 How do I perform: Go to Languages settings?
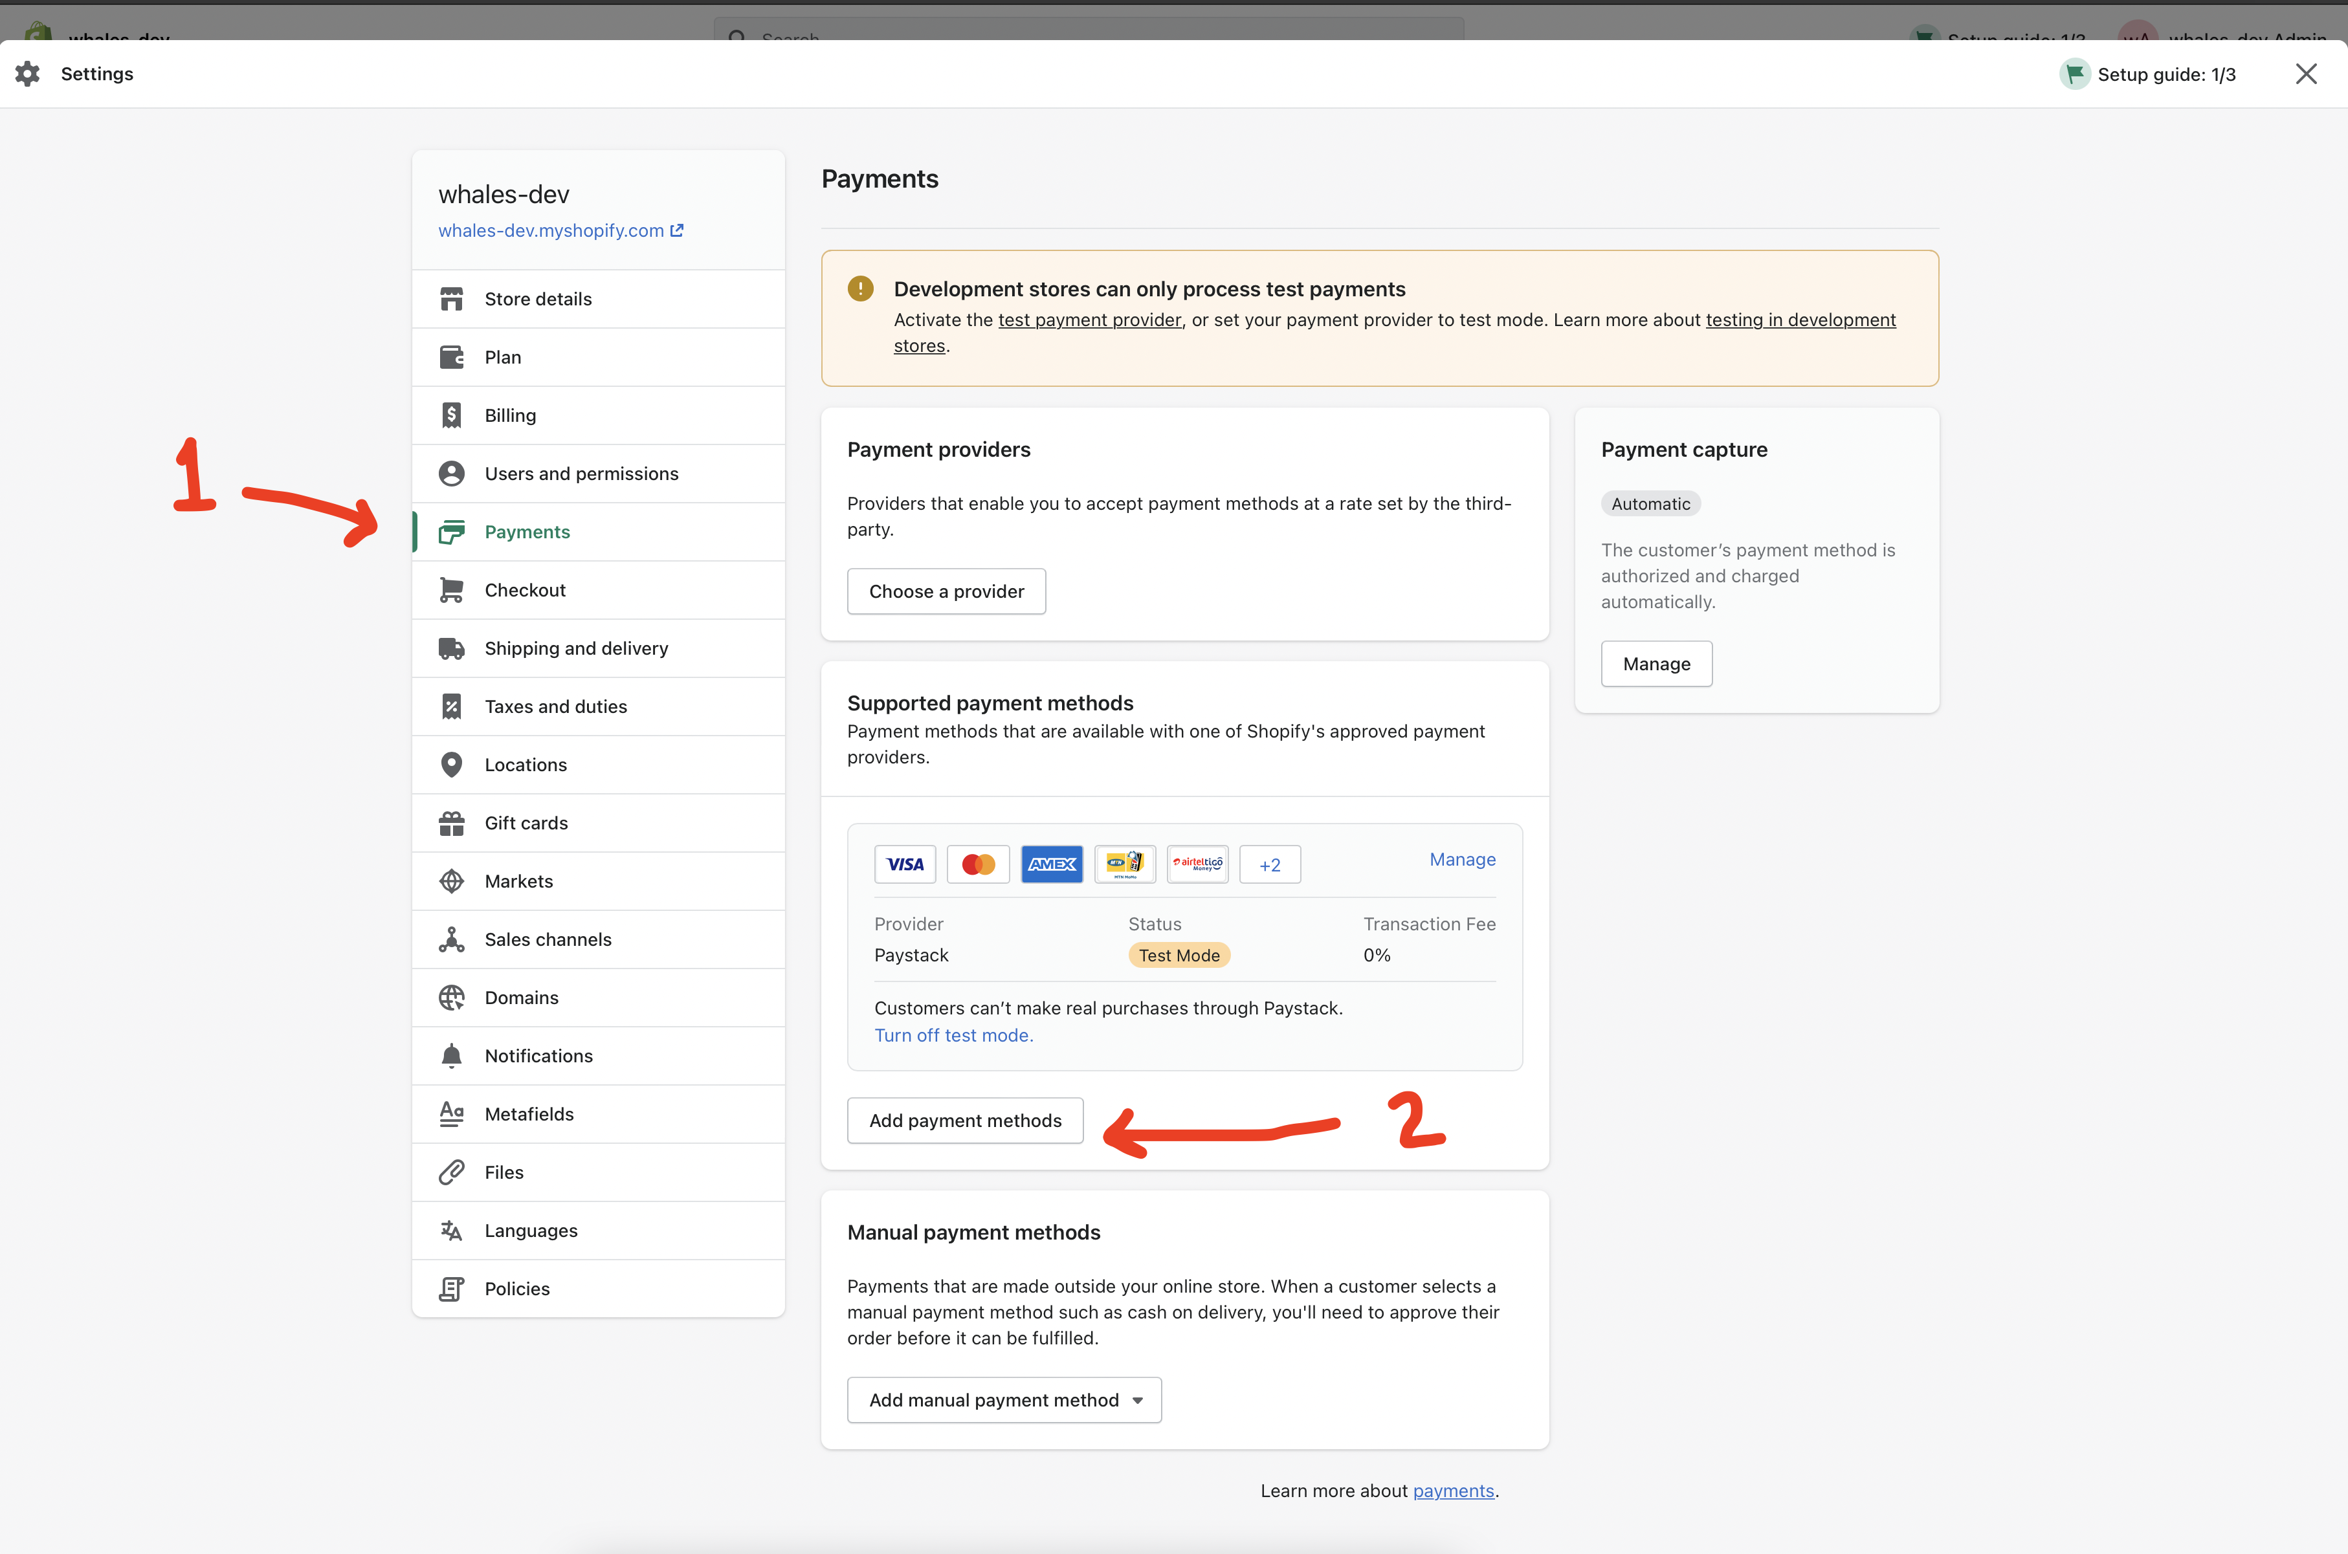pos(599,1231)
